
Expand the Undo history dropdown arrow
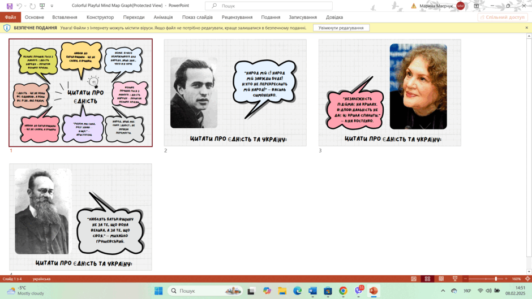25,6
